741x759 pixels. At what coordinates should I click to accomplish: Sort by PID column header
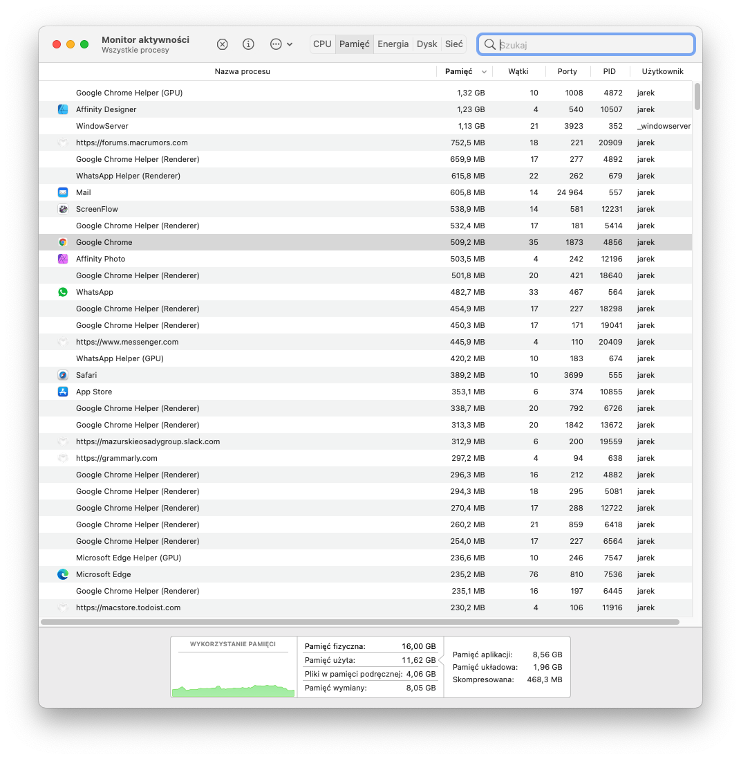click(x=609, y=72)
